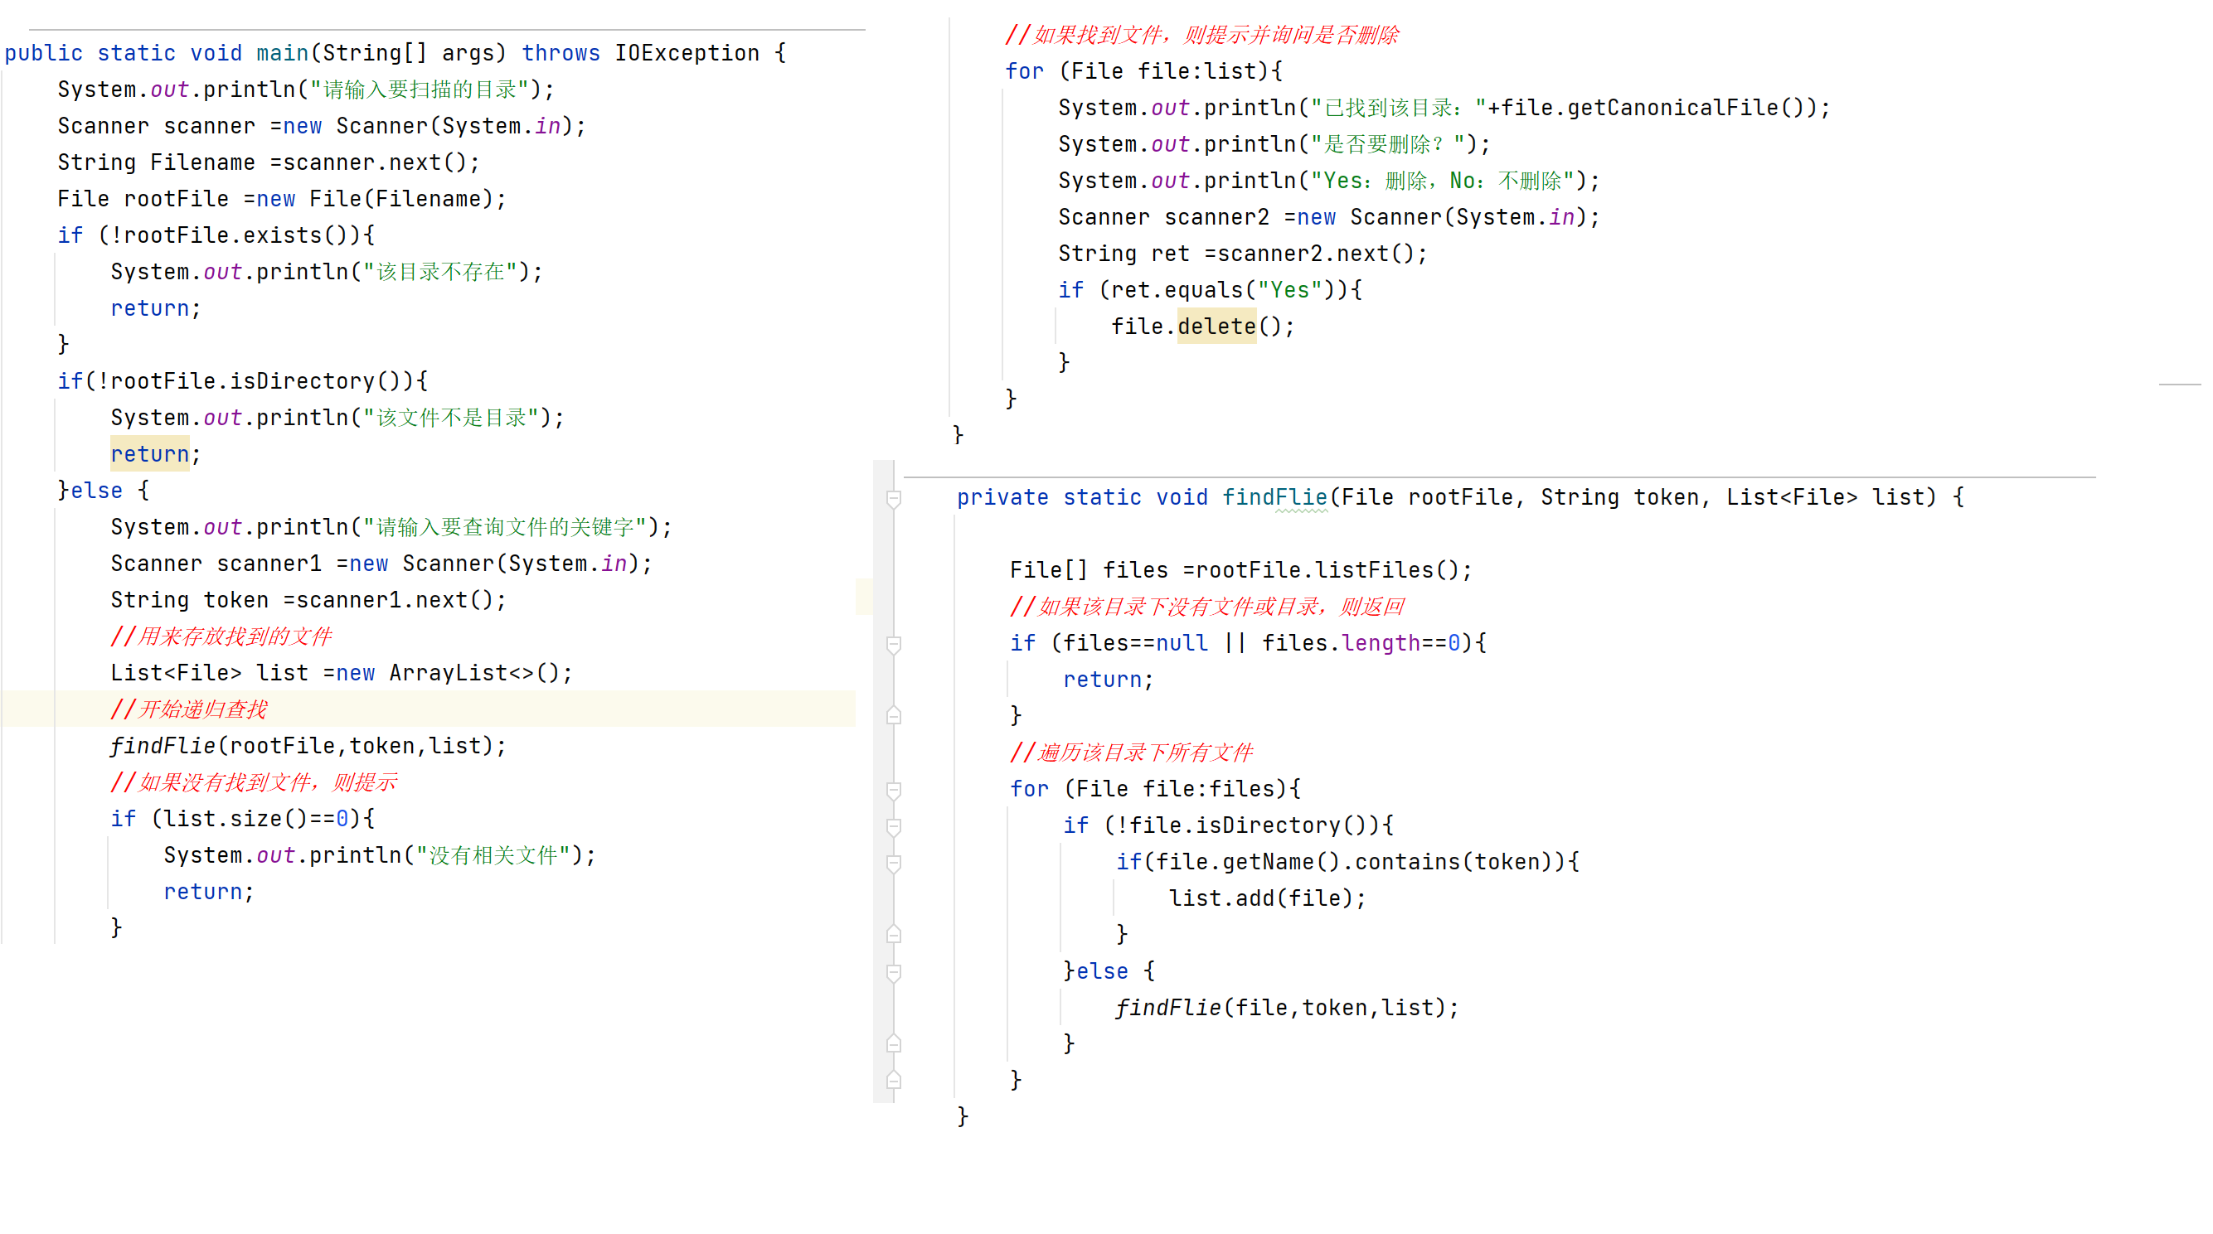
Task: Click the highlighted delete method call
Action: (1216, 327)
